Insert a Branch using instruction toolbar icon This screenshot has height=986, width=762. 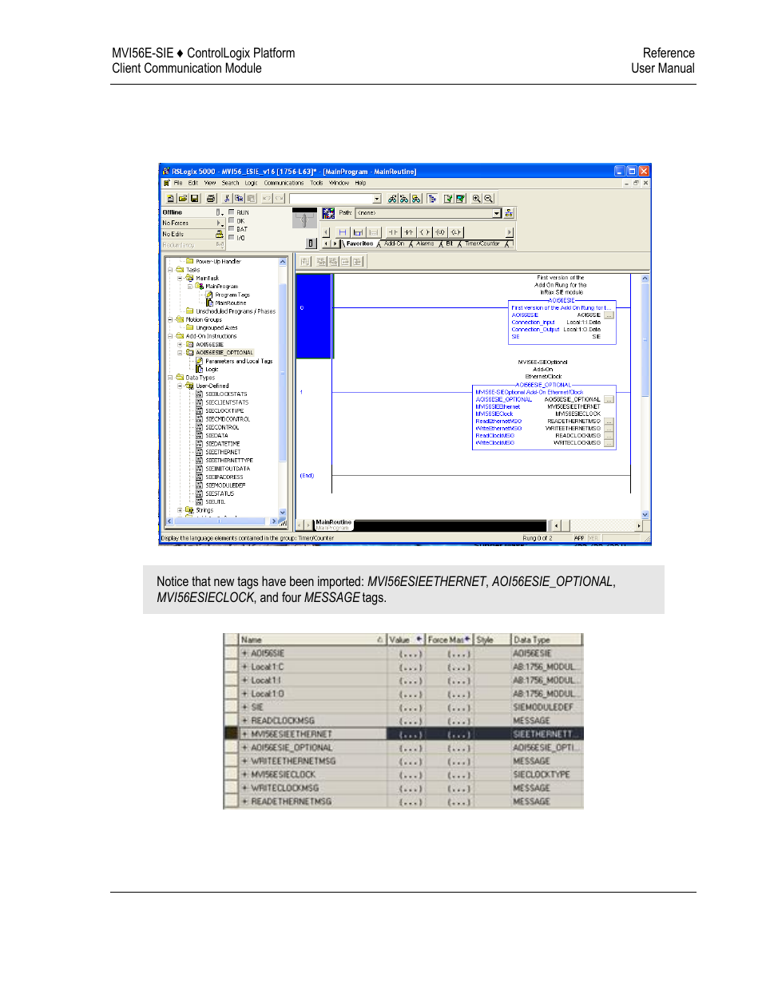(358, 232)
